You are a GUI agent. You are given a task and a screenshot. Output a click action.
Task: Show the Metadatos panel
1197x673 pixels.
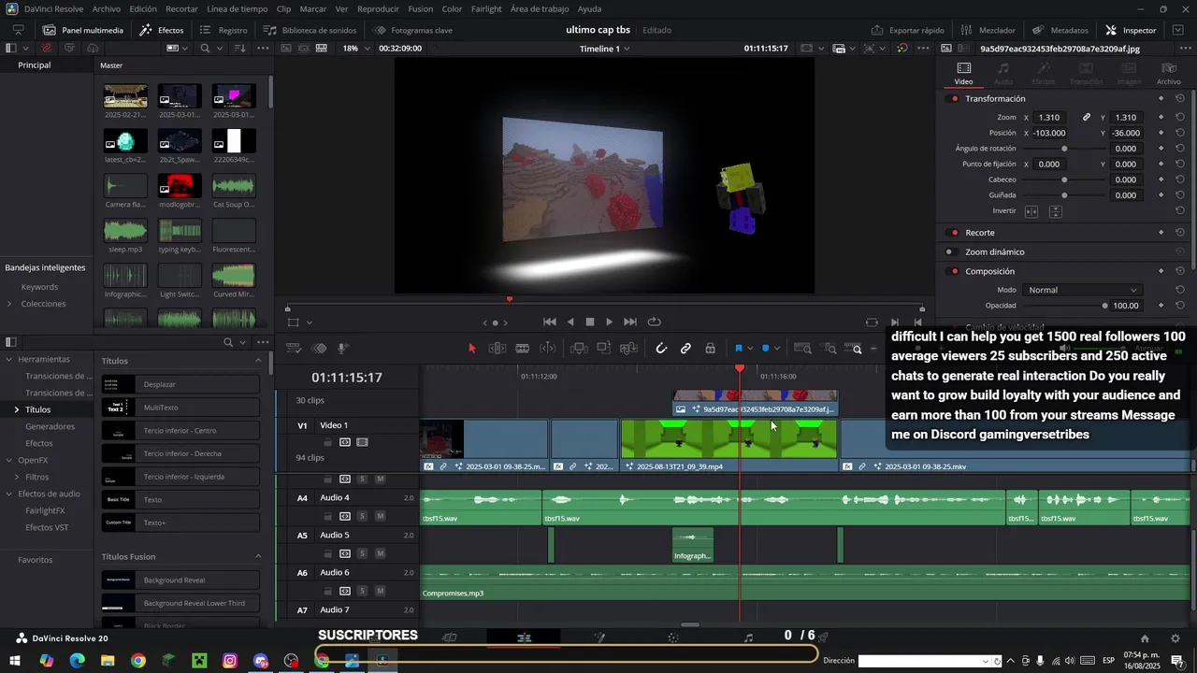click(x=1060, y=30)
